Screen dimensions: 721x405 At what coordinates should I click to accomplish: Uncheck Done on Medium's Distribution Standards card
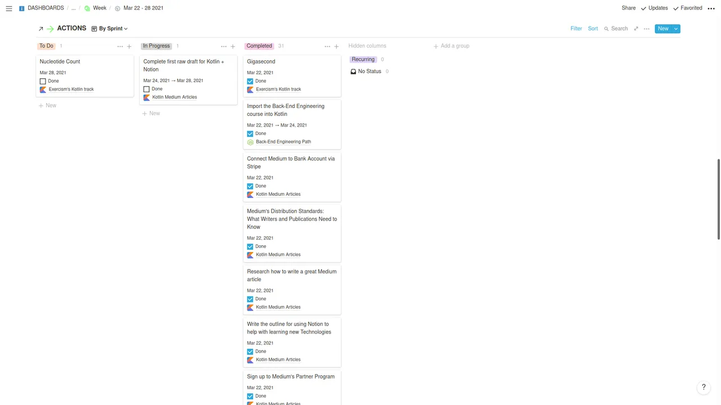pos(250,246)
